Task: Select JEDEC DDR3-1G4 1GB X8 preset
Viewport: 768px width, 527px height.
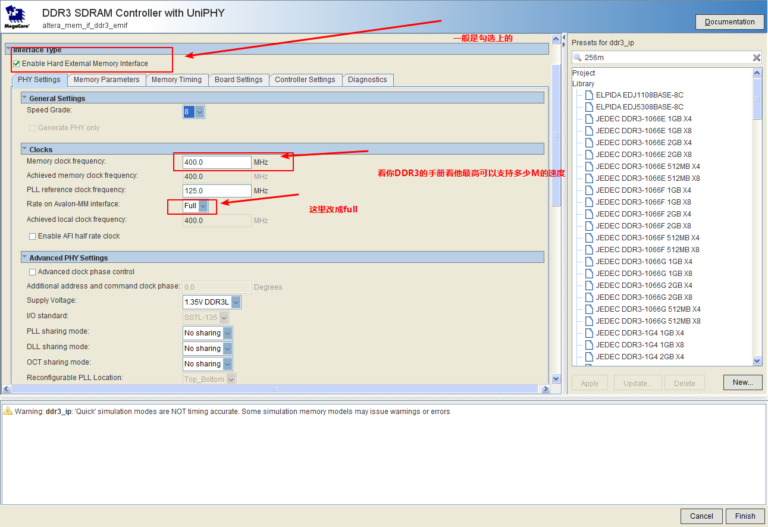Action: (x=640, y=345)
